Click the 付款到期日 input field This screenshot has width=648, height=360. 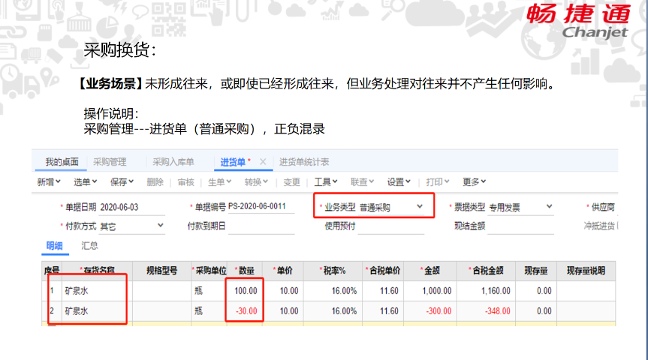pos(261,226)
